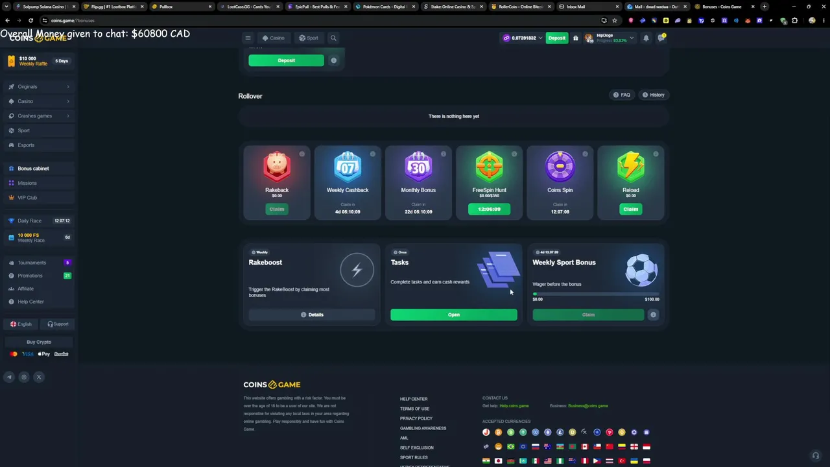
Task: Open Missions from the sidebar
Action: click(x=40, y=183)
